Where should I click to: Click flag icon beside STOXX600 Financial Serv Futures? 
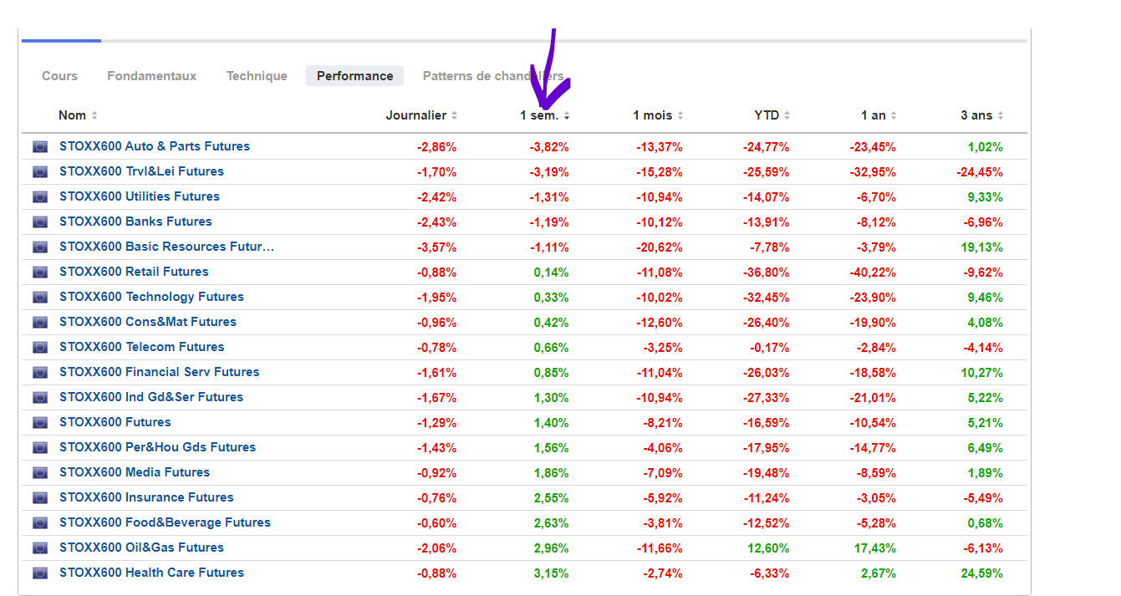(40, 372)
